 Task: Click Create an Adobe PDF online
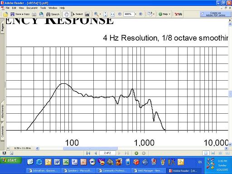[x=216, y=14]
